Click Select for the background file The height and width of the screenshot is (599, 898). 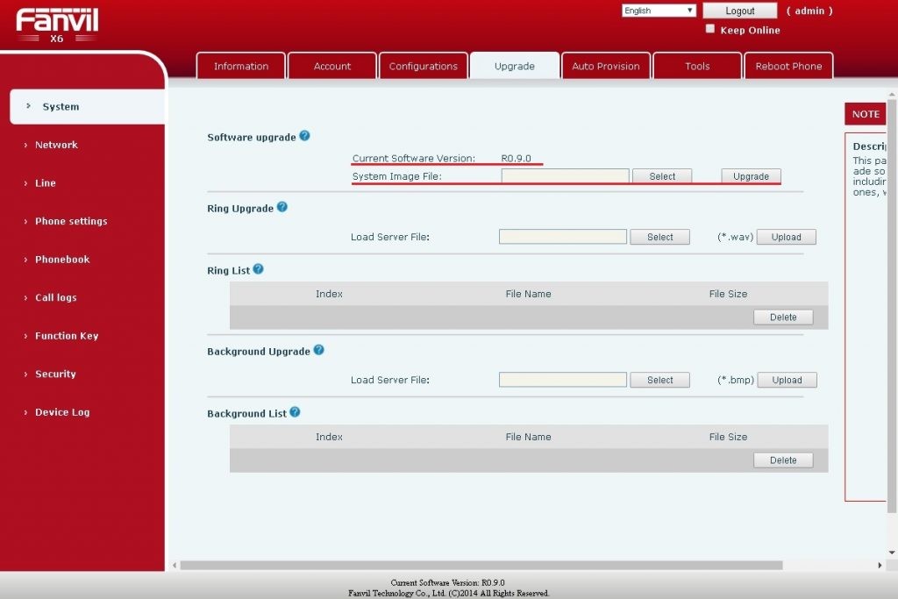coord(659,381)
